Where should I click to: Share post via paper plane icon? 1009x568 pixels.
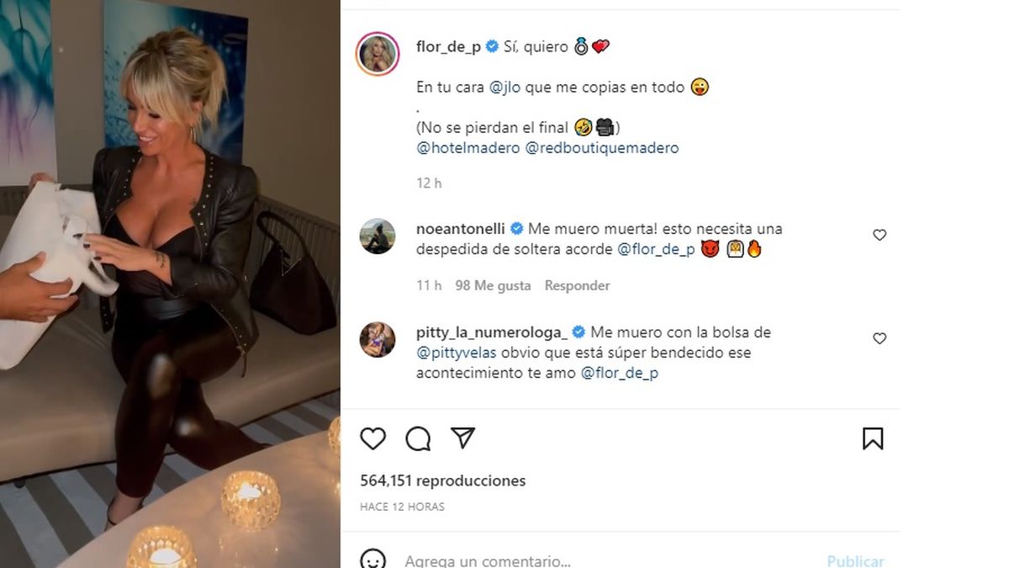(x=462, y=438)
